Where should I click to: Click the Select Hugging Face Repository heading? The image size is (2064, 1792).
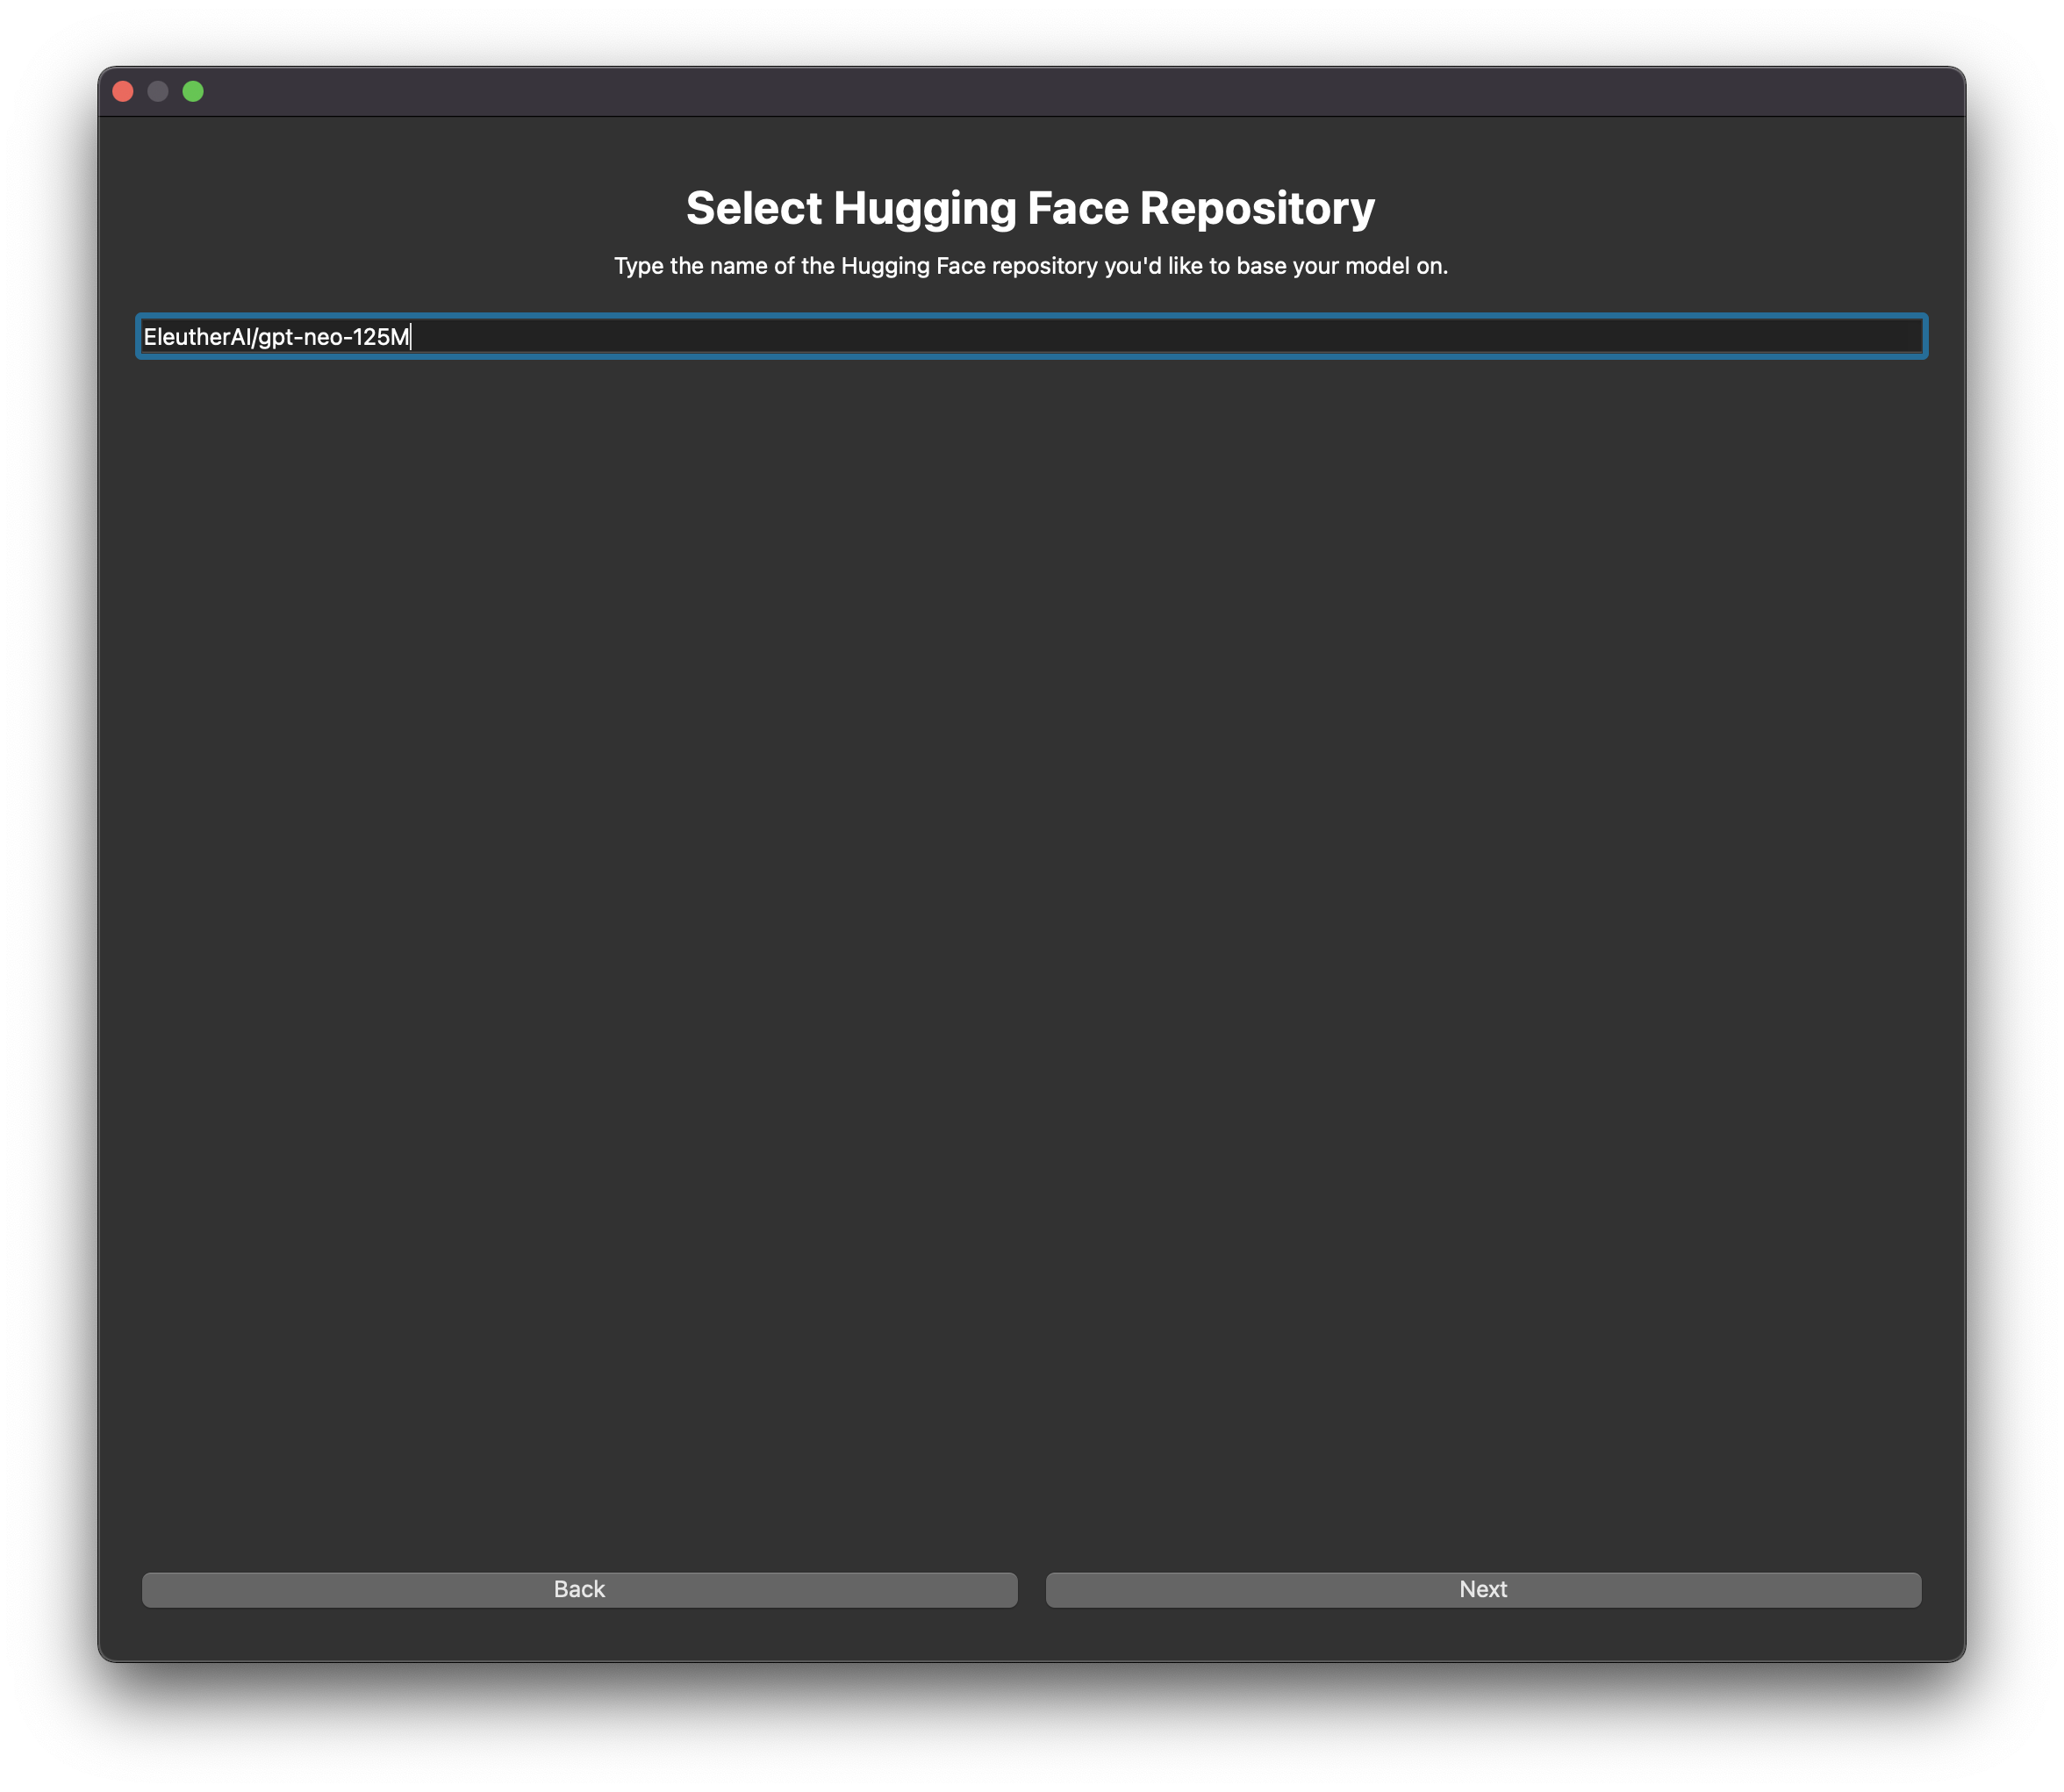pyautogui.click(x=1030, y=206)
